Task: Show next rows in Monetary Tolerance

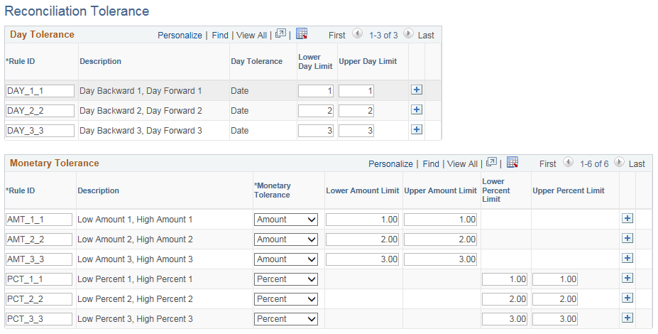Action: [x=619, y=163]
